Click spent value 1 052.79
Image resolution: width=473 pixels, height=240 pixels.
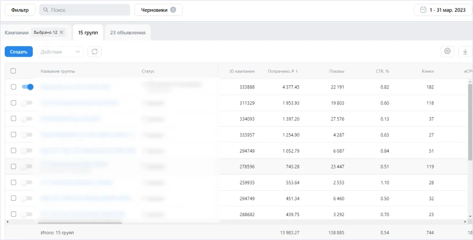click(291, 151)
